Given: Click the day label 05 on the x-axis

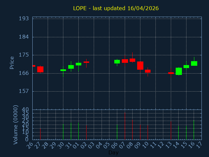Looking at the screenshot, I should click(107, 145).
